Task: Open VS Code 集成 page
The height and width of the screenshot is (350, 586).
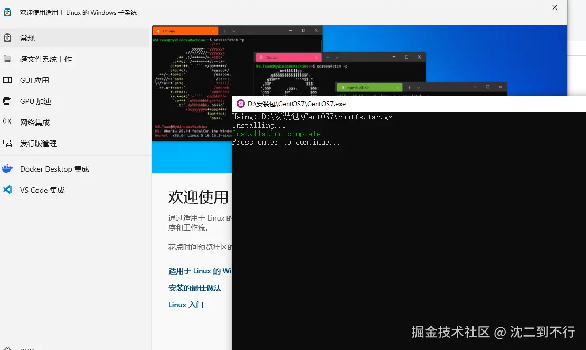Action: [x=75, y=190]
